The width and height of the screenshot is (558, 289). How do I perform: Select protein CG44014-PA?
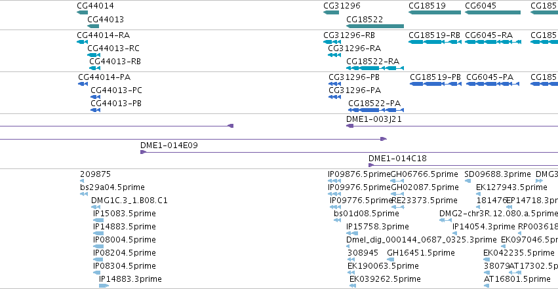[x=83, y=84]
